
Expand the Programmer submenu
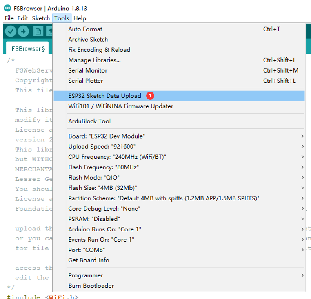(179, 275)
